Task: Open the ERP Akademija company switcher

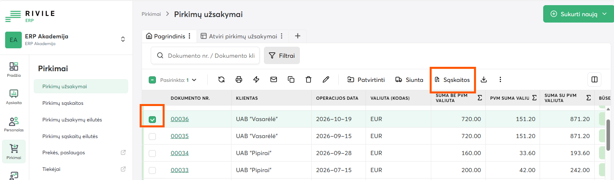Action: 123,39
